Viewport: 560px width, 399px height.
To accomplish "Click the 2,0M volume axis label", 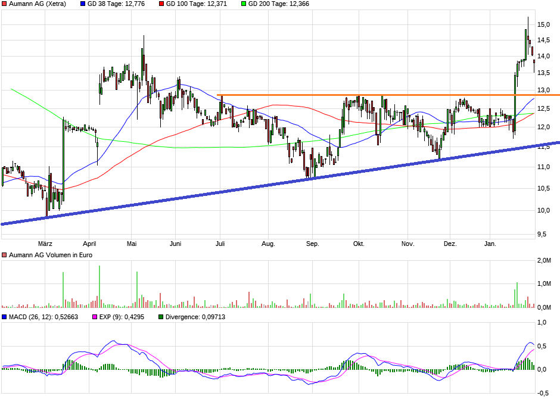I will click(543, 261).
